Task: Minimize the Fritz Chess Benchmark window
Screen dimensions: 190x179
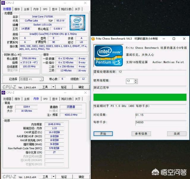Action: point(164,39)
